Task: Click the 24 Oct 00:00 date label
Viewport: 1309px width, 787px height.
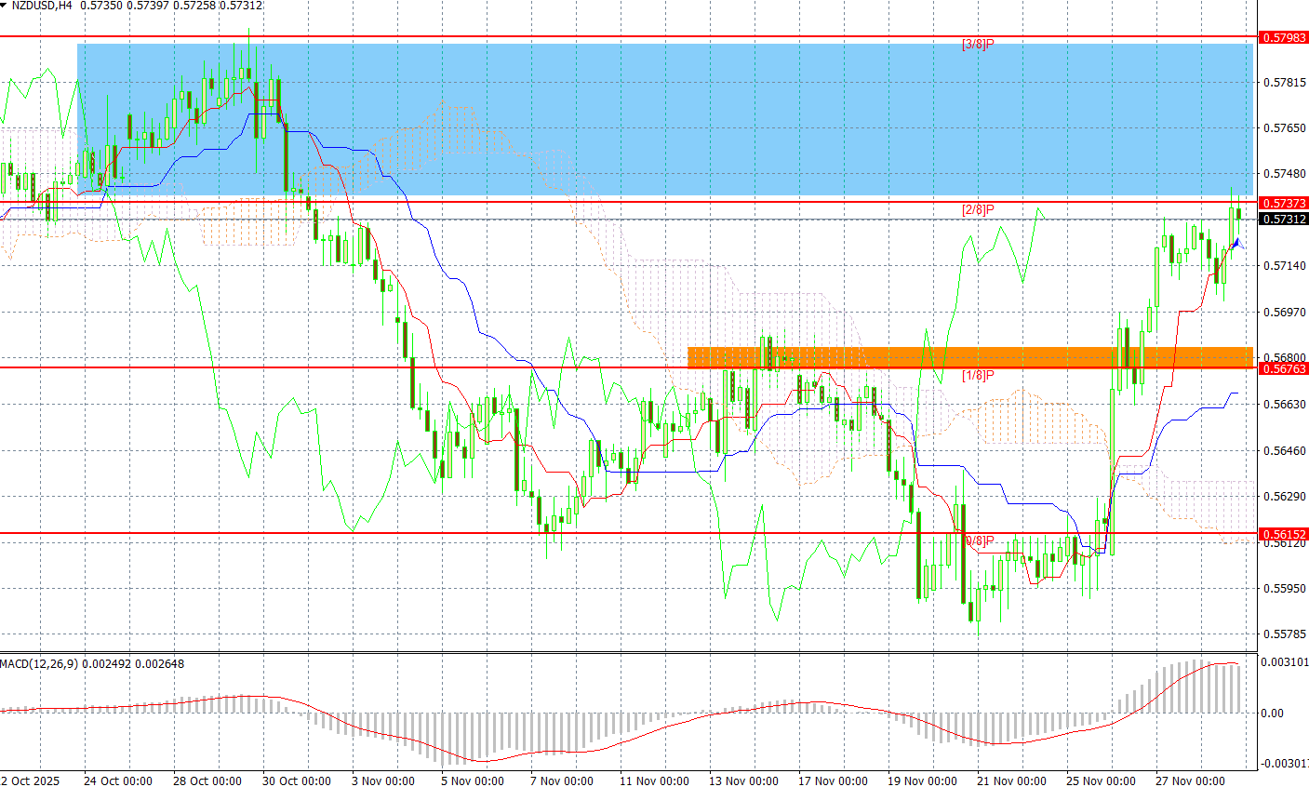Action: [x=118, y=780]
